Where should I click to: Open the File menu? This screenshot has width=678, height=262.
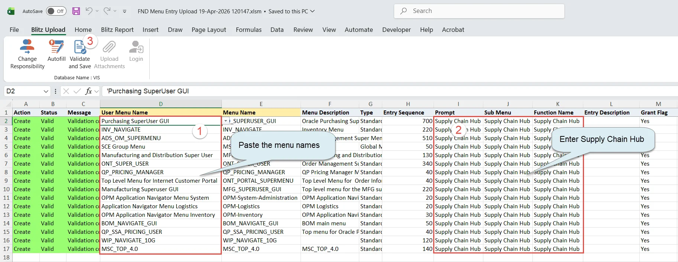[14, 30]
